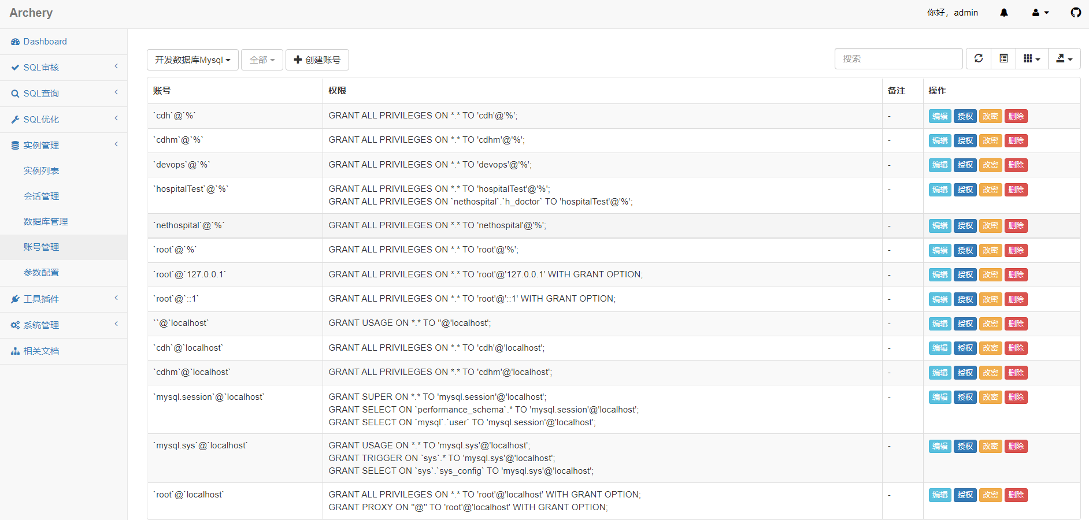This screenshot has height=520, width=1089.
Task: Click 编辑 for the cdh@% account
Action: point(940,116)
